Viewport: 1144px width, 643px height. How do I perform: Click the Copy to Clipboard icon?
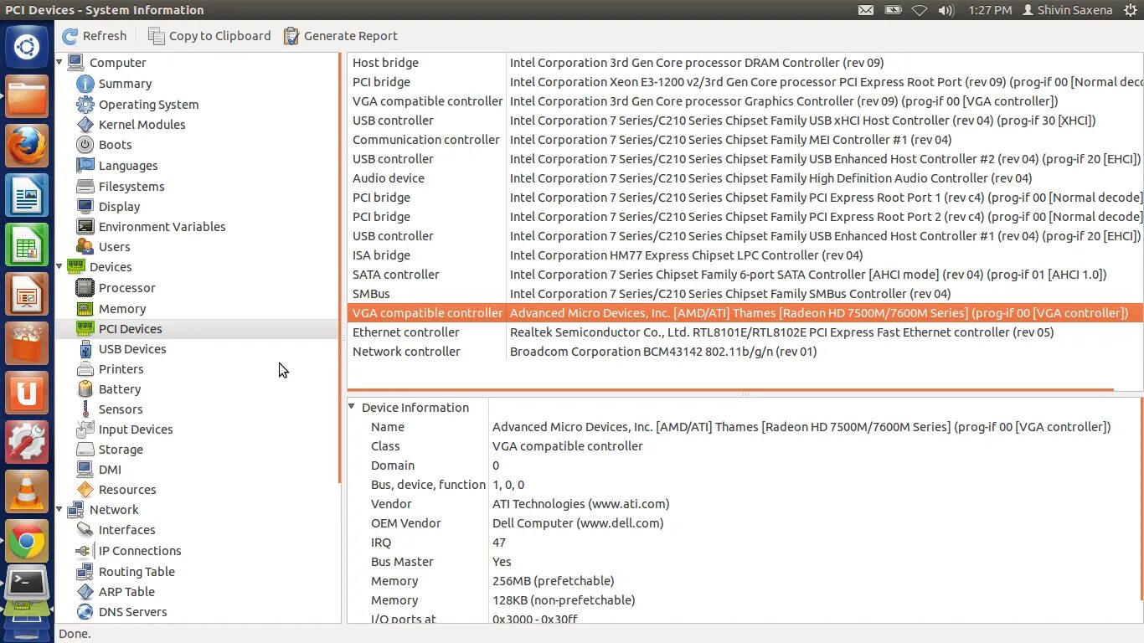pyautogui.click(x=157, y=36)
